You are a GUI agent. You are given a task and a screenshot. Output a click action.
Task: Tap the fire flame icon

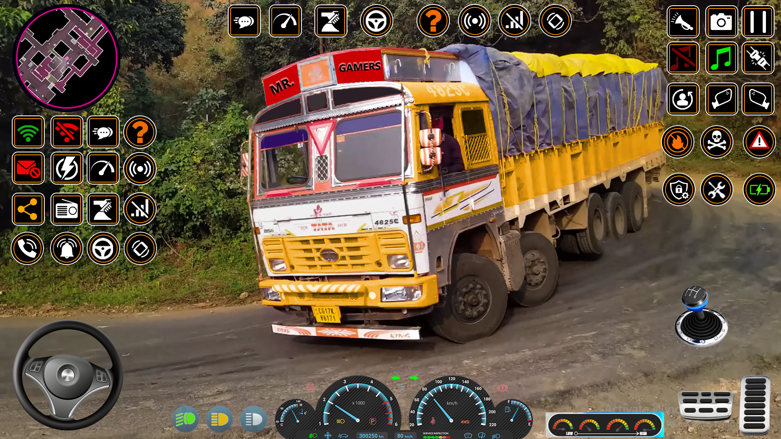tap(678, 142)
